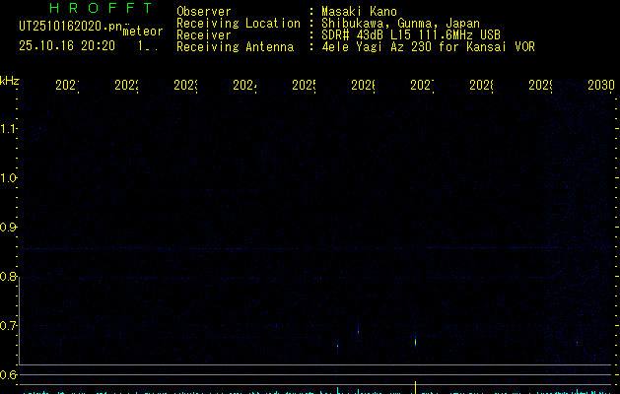The image size is (620, 394).
Task: Click the 1.0 frequency axis label
Action: pos(10,178)
